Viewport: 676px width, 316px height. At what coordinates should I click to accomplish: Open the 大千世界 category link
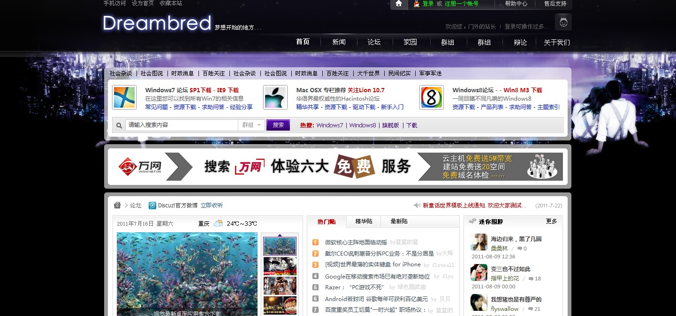(368, 73)
